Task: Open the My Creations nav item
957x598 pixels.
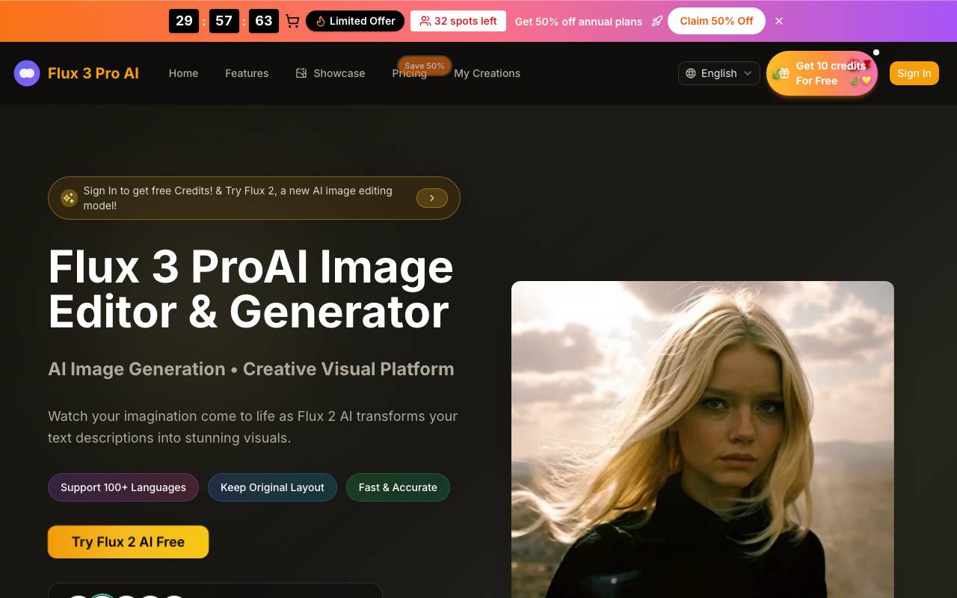Action: point(487,73)
